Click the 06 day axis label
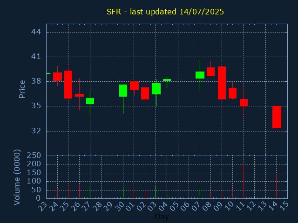 (185, 206)
